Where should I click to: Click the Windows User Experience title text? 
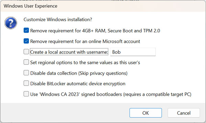(31, 6)
